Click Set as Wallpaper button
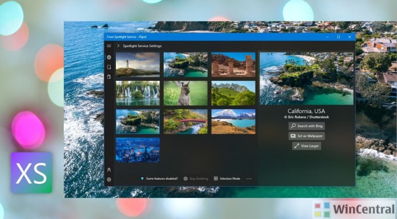This screenshot has width=397, height=219. [x=307, y=136]
